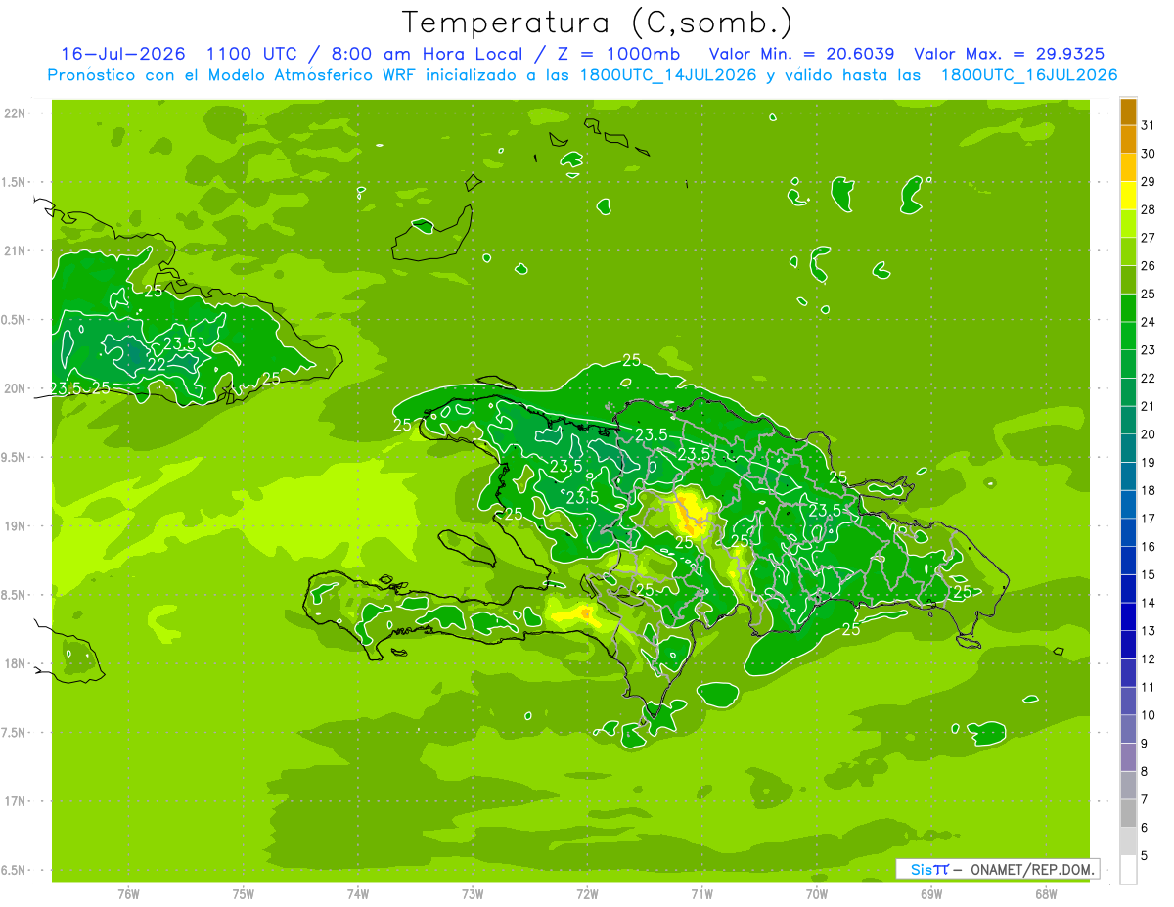This screenshot has width=1174, height=907.
Task: Click the '22N' latitude axis label
Action: (17, 113)
